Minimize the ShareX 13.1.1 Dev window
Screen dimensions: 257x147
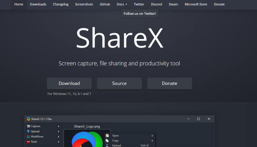click(x=188, y=119)
